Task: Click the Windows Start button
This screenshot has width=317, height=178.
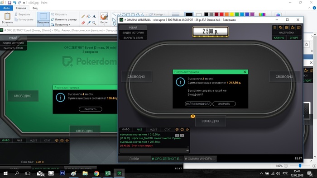Action: 5,173
